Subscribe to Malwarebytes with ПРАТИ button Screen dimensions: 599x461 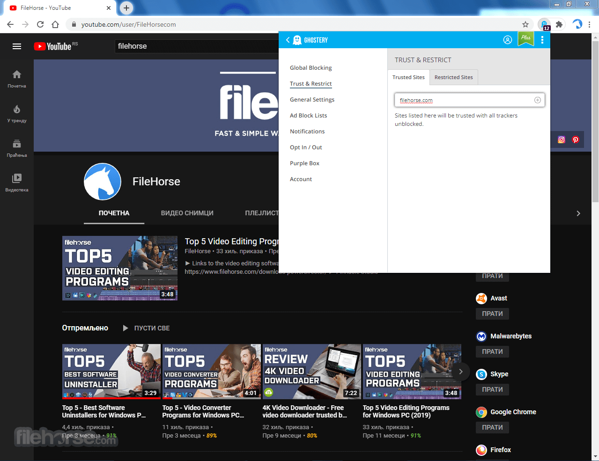492,351
